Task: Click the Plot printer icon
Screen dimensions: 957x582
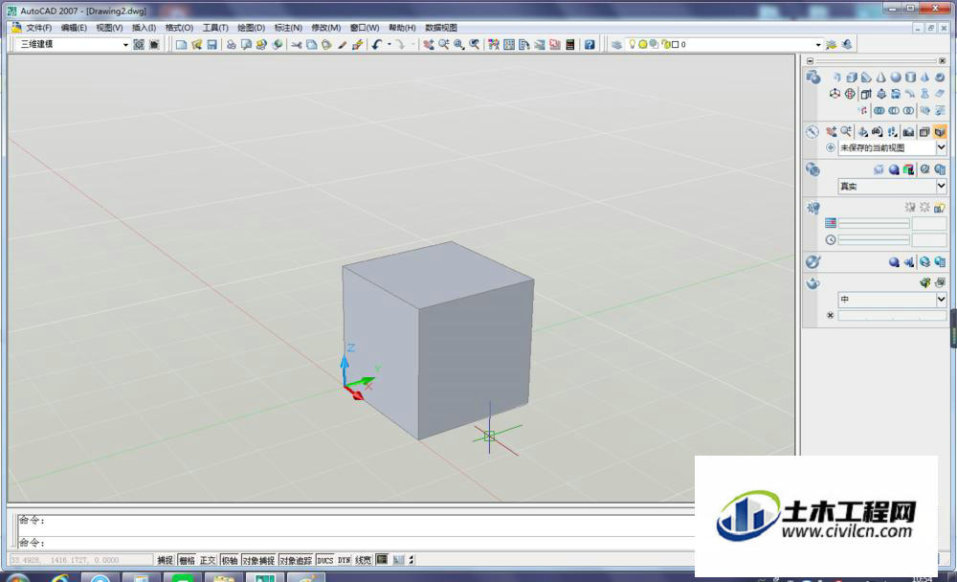Action: click(232, 45)
